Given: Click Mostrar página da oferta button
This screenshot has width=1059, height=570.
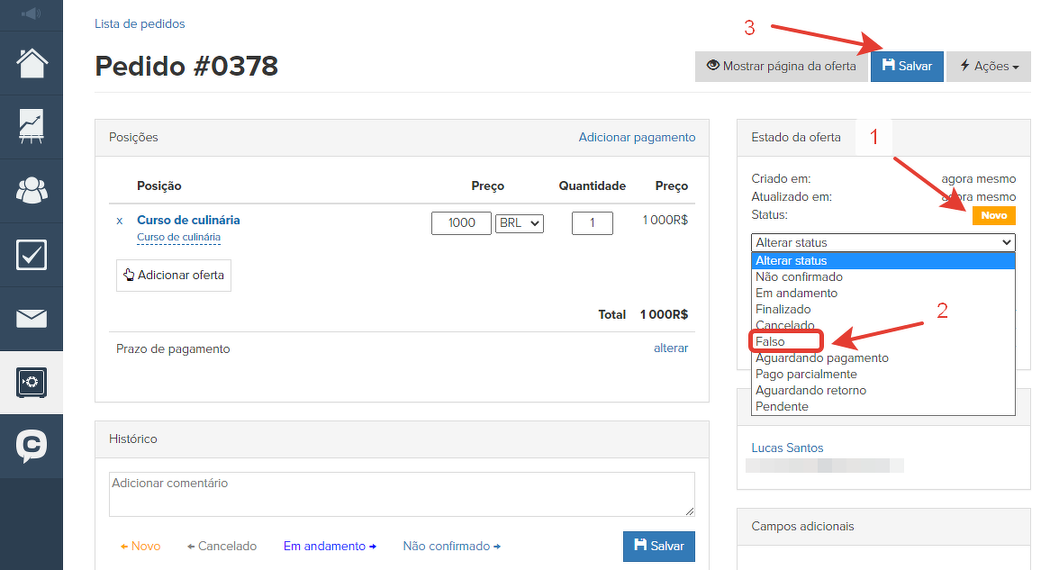Looking at the screenshot, I should [x=781, y=67].
